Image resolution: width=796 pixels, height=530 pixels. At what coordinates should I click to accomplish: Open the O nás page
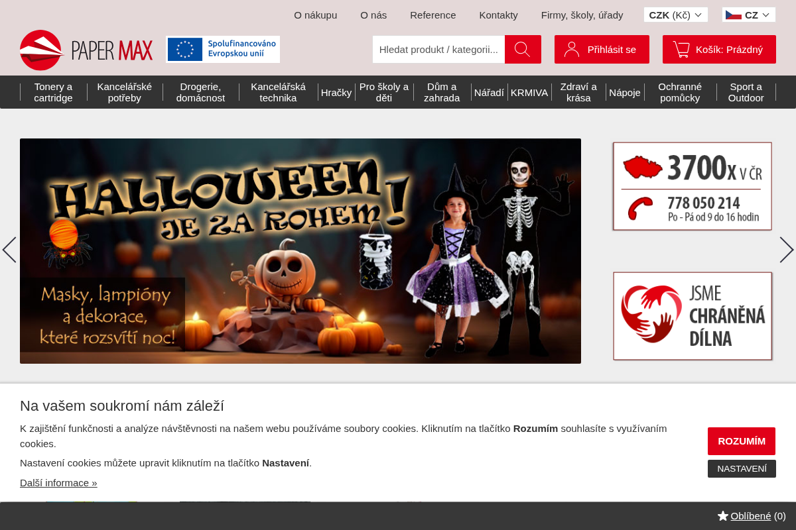click(373, 15)
